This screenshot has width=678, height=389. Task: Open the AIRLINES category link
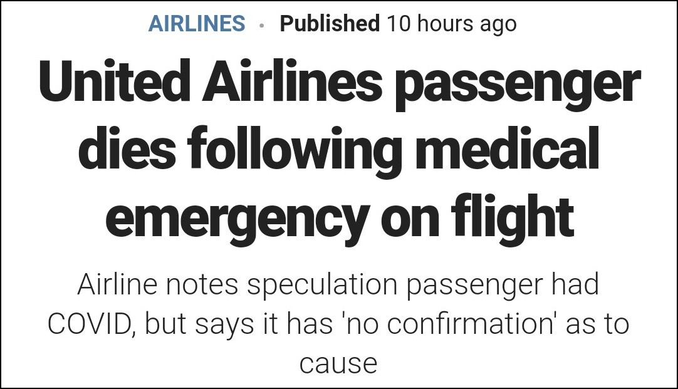[196, 24]
